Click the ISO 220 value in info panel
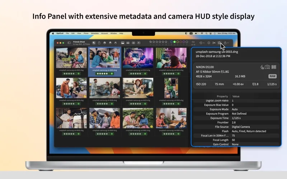 (201, 84)
